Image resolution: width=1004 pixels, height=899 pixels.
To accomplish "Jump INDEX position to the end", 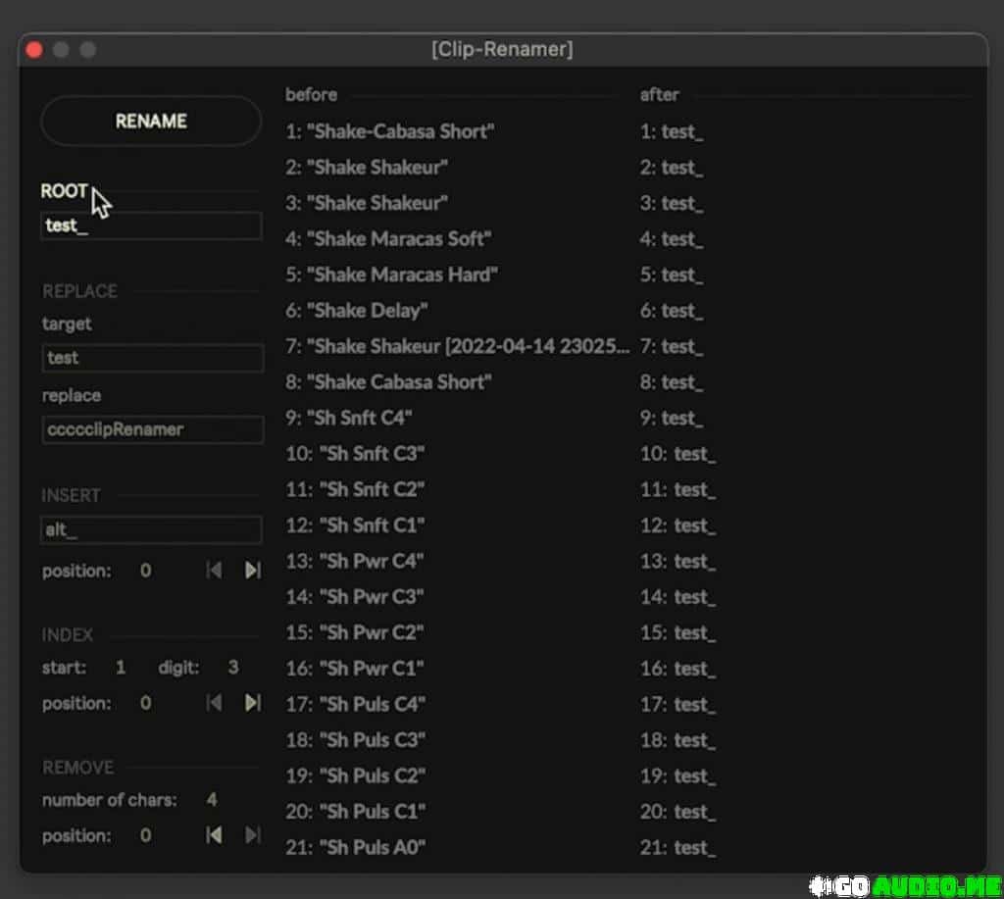I will coord(252,703).
